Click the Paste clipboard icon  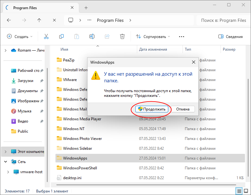click(x=77, y=37)
